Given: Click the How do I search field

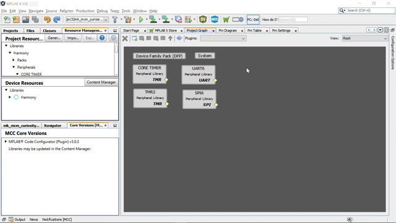Looking at the screenshot, I should click(293, 19).
